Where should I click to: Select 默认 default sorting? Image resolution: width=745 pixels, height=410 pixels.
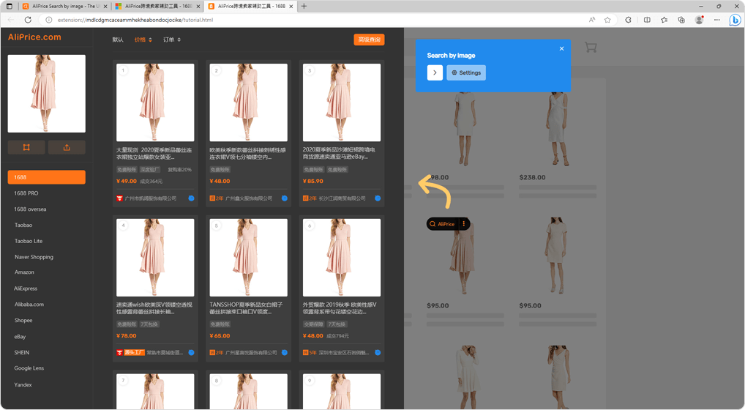[x=118, y=40]
